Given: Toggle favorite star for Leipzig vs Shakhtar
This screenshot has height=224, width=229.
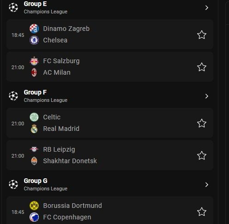Looking at the screenshot, I should pyautogui.click(x=202, y=155).
